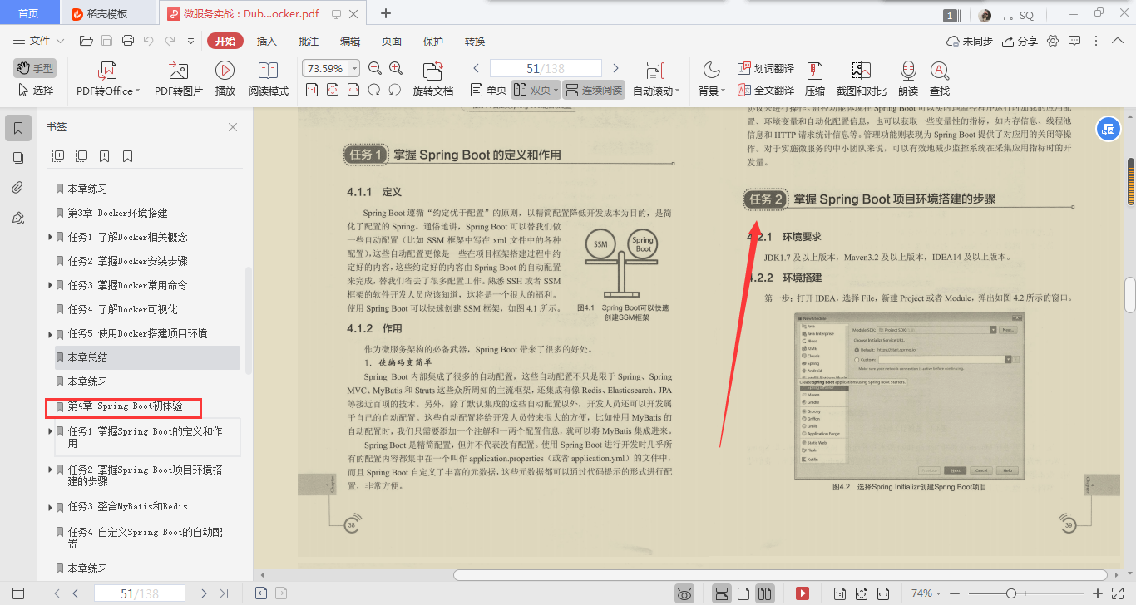Viewport: 1136px width, 605px height.
Task: Go to previous page in the ribbon
Action: 477,68
